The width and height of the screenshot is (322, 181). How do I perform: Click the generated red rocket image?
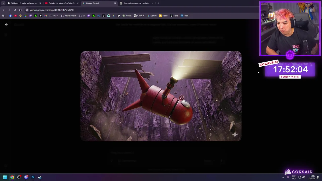tap(161, 96)
